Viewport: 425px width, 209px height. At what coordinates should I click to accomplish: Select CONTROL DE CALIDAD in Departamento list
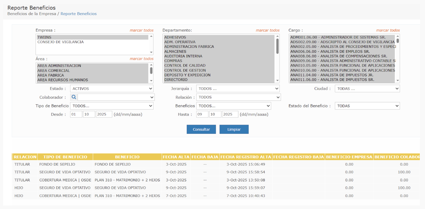point(219,66)
